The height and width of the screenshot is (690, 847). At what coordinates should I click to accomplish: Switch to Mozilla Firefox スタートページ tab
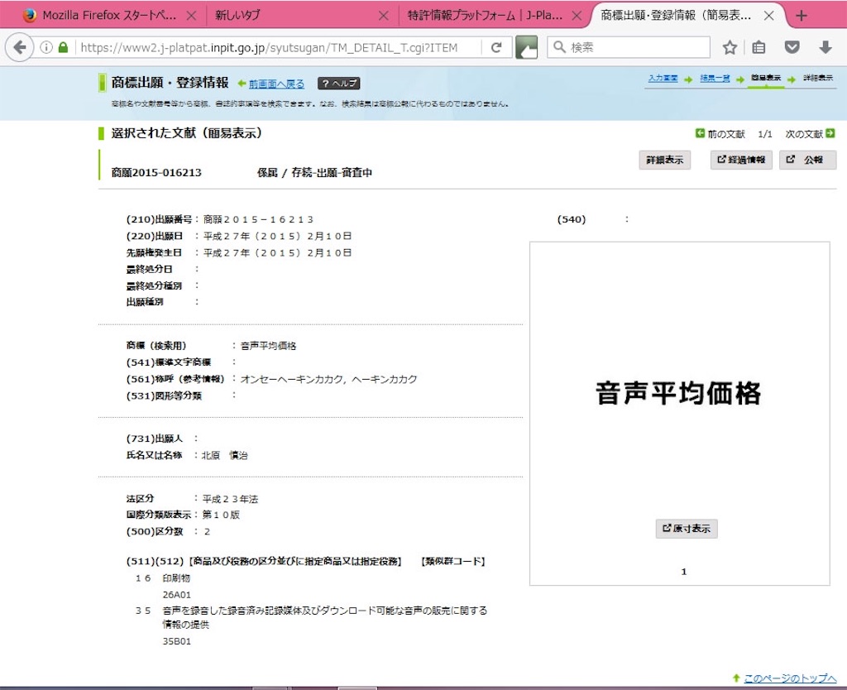tap(108, 15)
